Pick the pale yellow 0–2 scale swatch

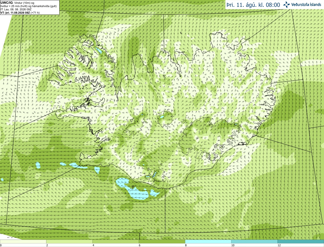pos(23,242)
